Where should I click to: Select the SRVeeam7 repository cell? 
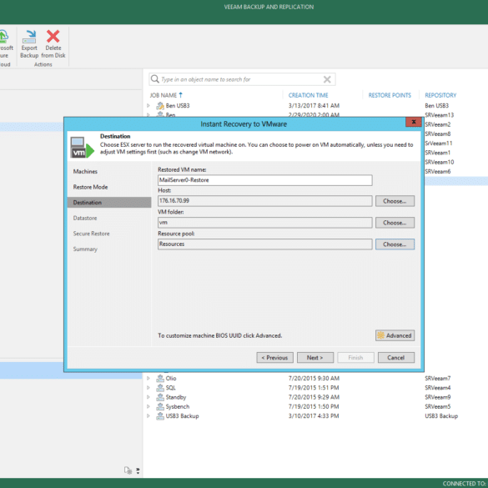438,379
